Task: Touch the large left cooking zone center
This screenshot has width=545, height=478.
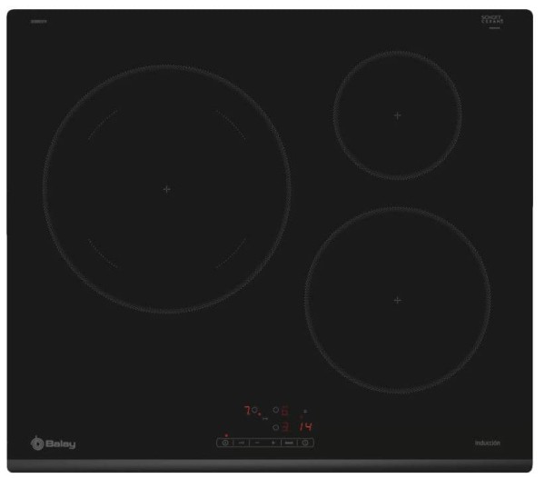Action: (x=166, y=189)
